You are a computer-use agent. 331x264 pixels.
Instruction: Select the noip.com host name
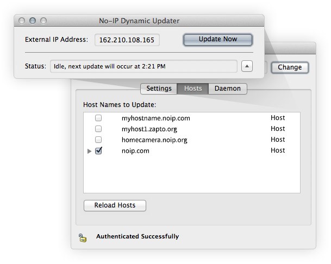pyautogui.click(x=135, y=151)
